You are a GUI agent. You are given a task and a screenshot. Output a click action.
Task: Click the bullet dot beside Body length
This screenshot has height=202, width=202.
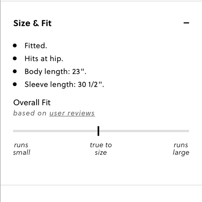[x=15, y=71]
